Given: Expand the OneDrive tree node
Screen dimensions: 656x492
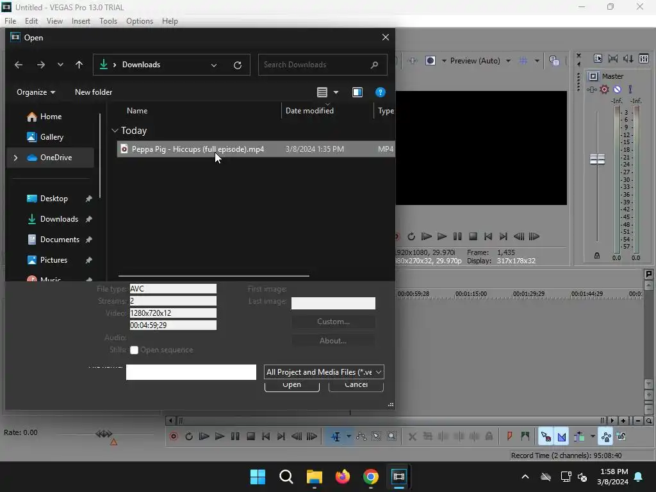Looking at the screenshot, I should tap(15, 158).
